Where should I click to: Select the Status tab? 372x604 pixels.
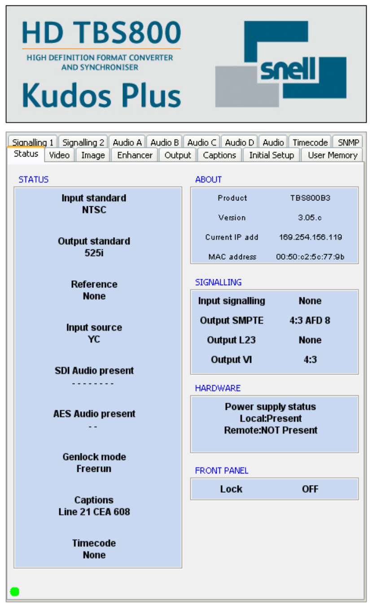[26, 154]
